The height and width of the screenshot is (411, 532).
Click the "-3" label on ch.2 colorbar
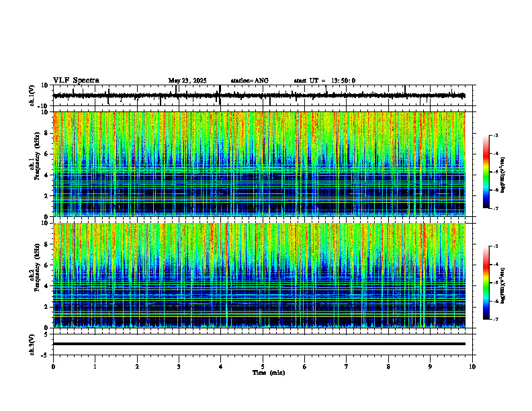click(495, 246)
